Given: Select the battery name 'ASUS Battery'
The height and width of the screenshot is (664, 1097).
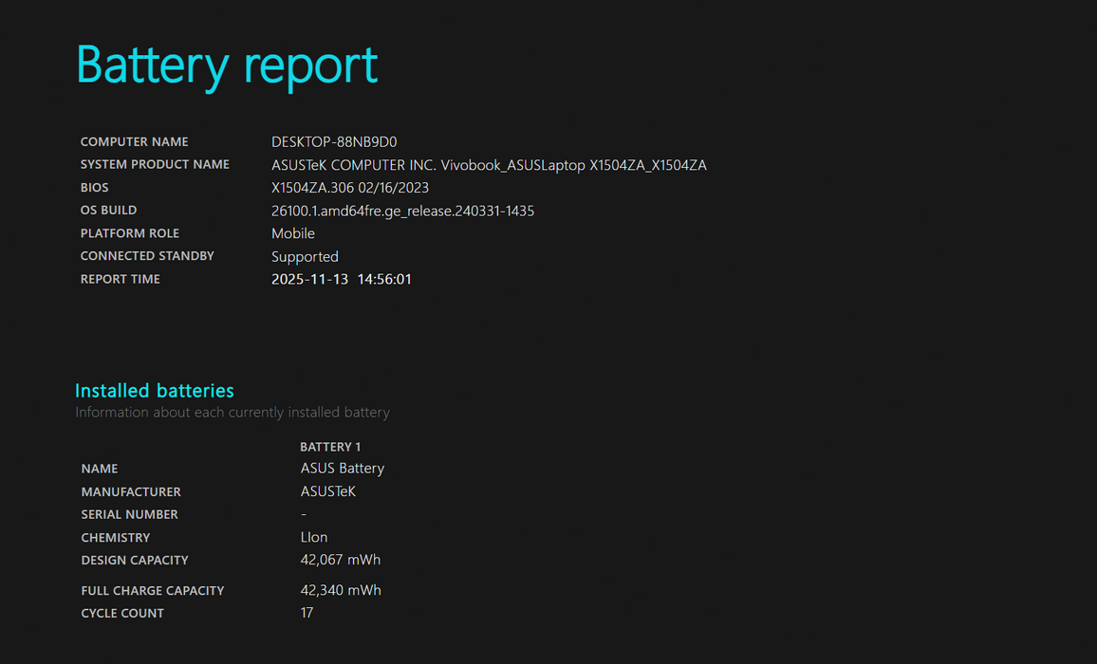Looking at the screenshot, I should (343, 468).
